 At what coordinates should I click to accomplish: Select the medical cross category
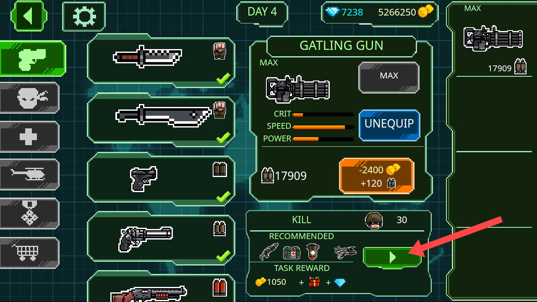click(29, 137)
